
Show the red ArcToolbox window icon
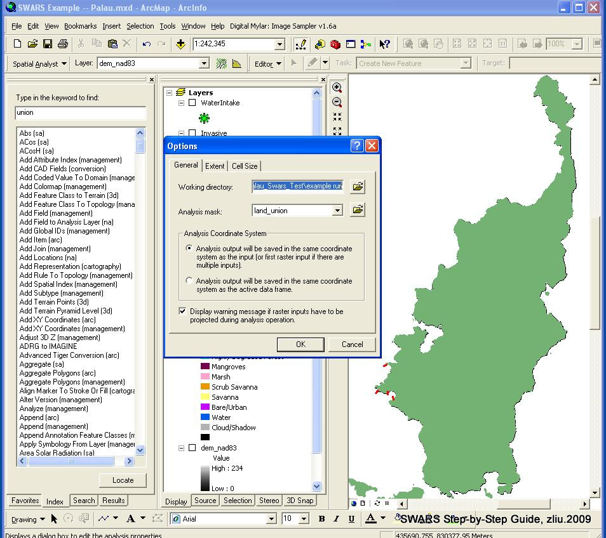tap(335, 44)
